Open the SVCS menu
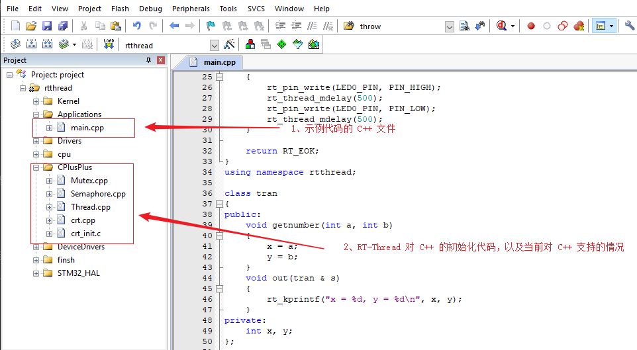637x350 pixels. coord(256,9)
